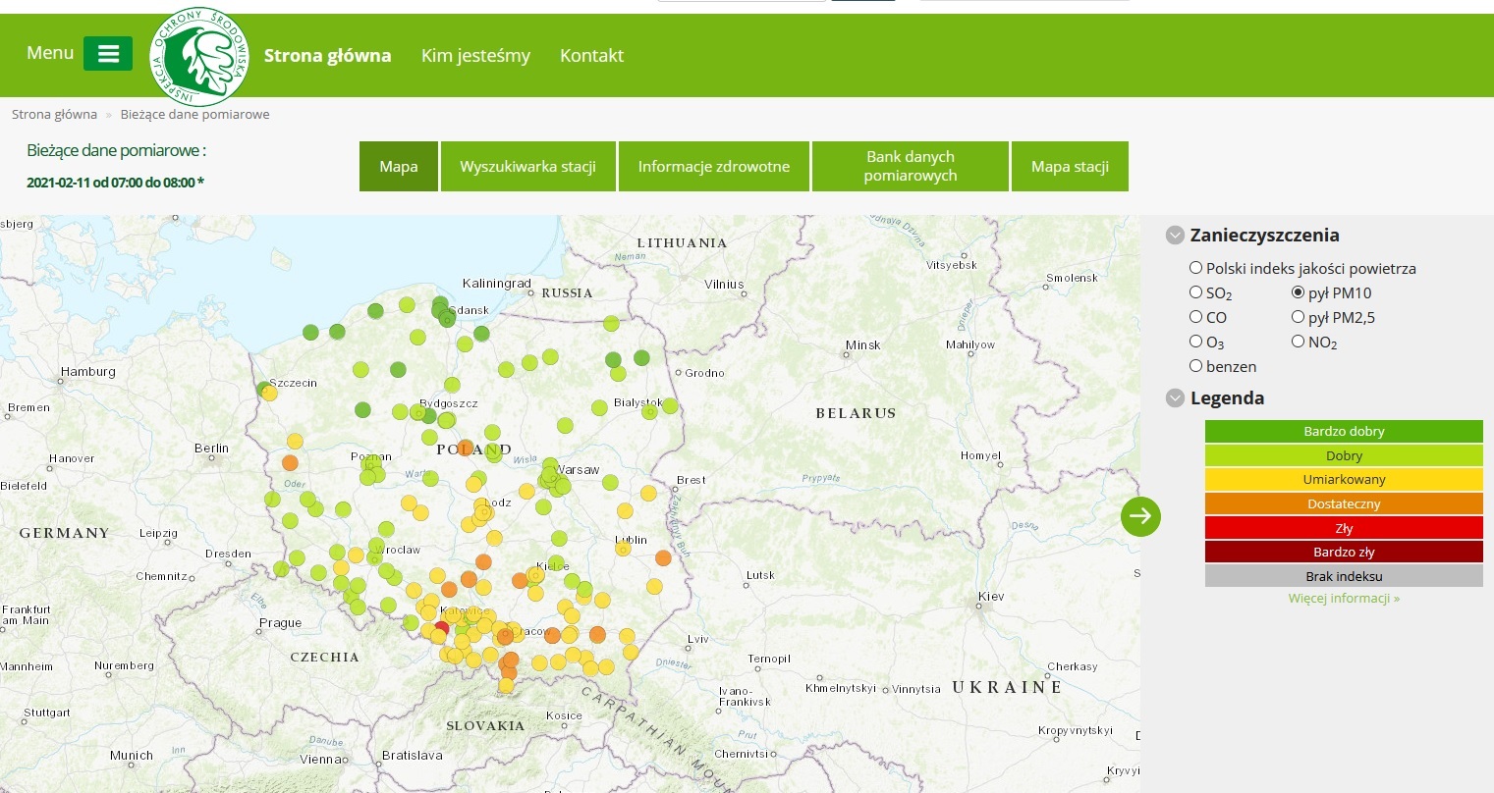Click the orange station marker east of Lublin
Image resolution: width=1494 pixels, height=793 pixels.
click(x=663, y=558)
